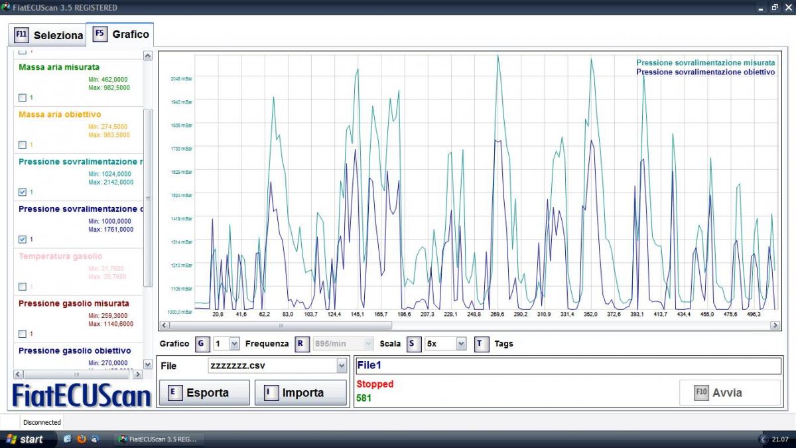The height and width of the screenshot is (448, 796).
Task: Tick the Massa aria obiettivo checkbox
Action: pyautogui.click(x=23, y=145)
